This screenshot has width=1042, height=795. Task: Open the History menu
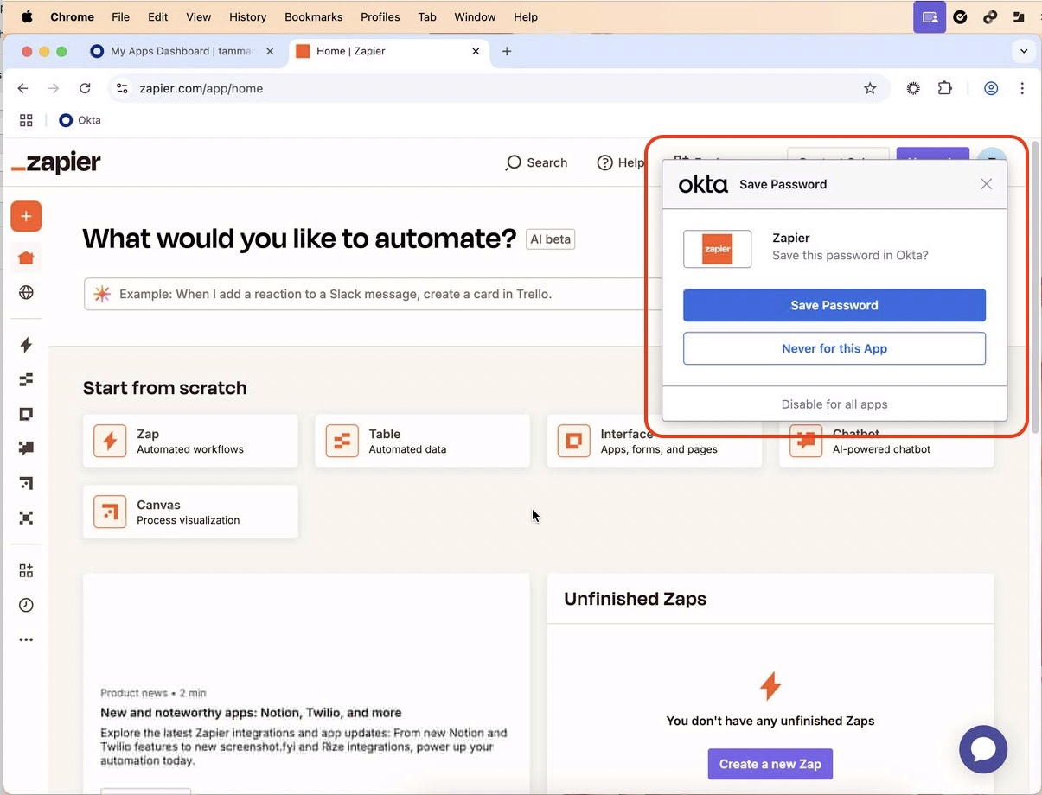click(248, 16)
